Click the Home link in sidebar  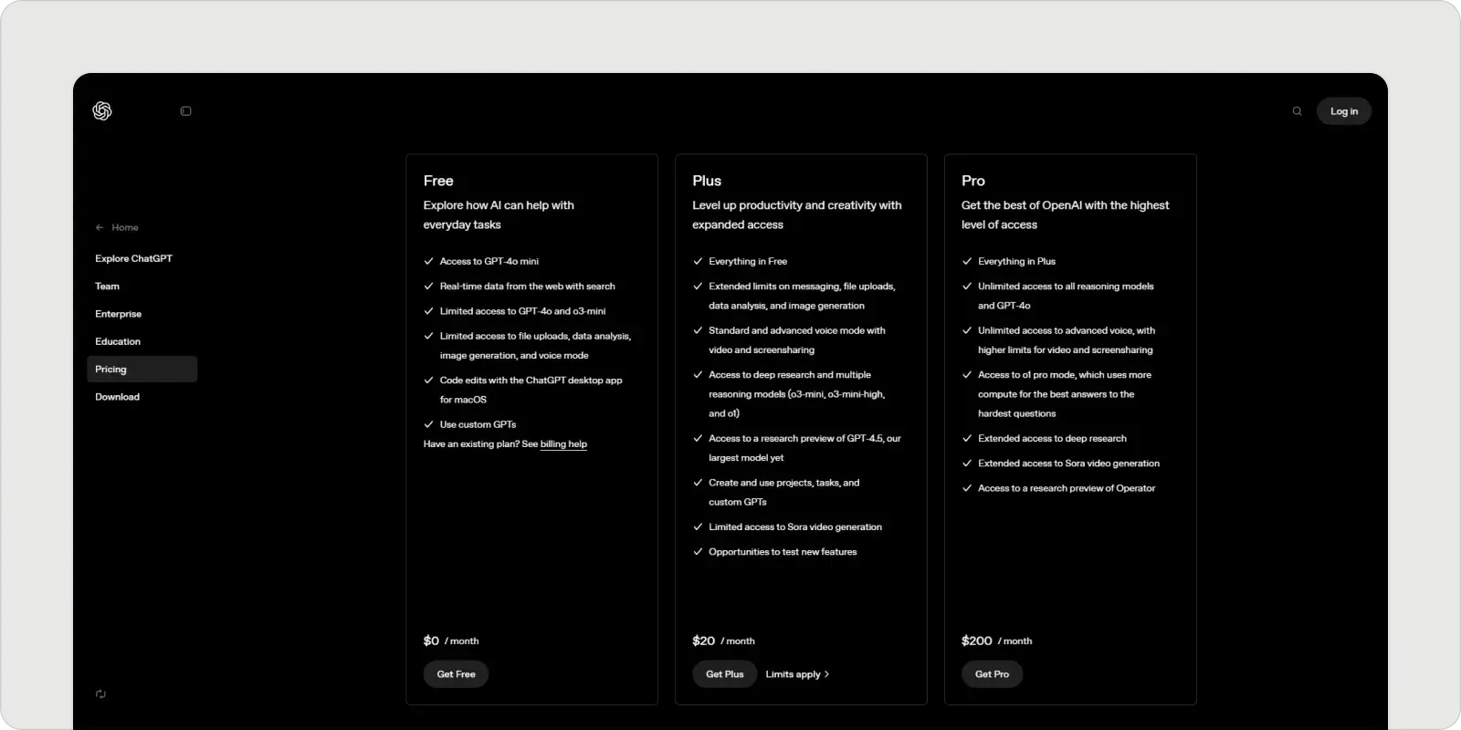125,227
